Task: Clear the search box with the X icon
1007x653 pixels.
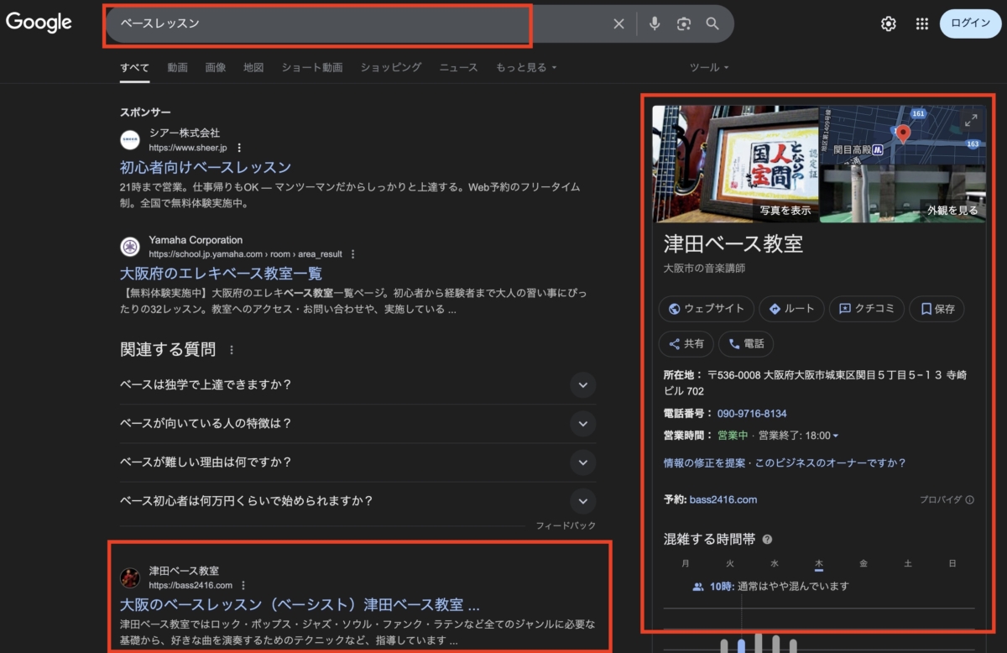Action: [618, 24]
